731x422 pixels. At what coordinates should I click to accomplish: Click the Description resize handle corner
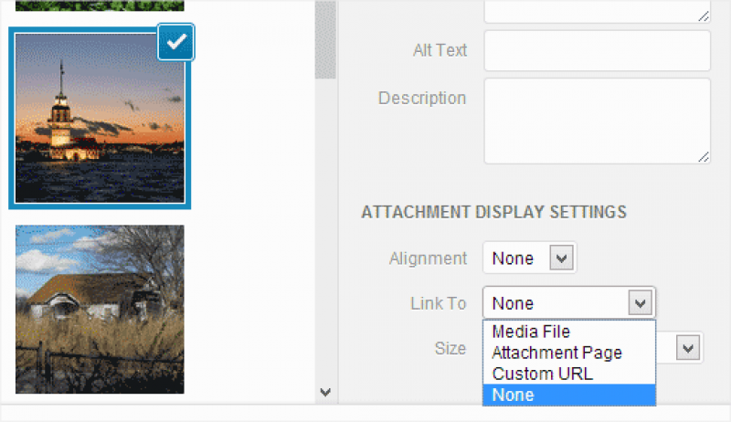(x=704, y=157)
